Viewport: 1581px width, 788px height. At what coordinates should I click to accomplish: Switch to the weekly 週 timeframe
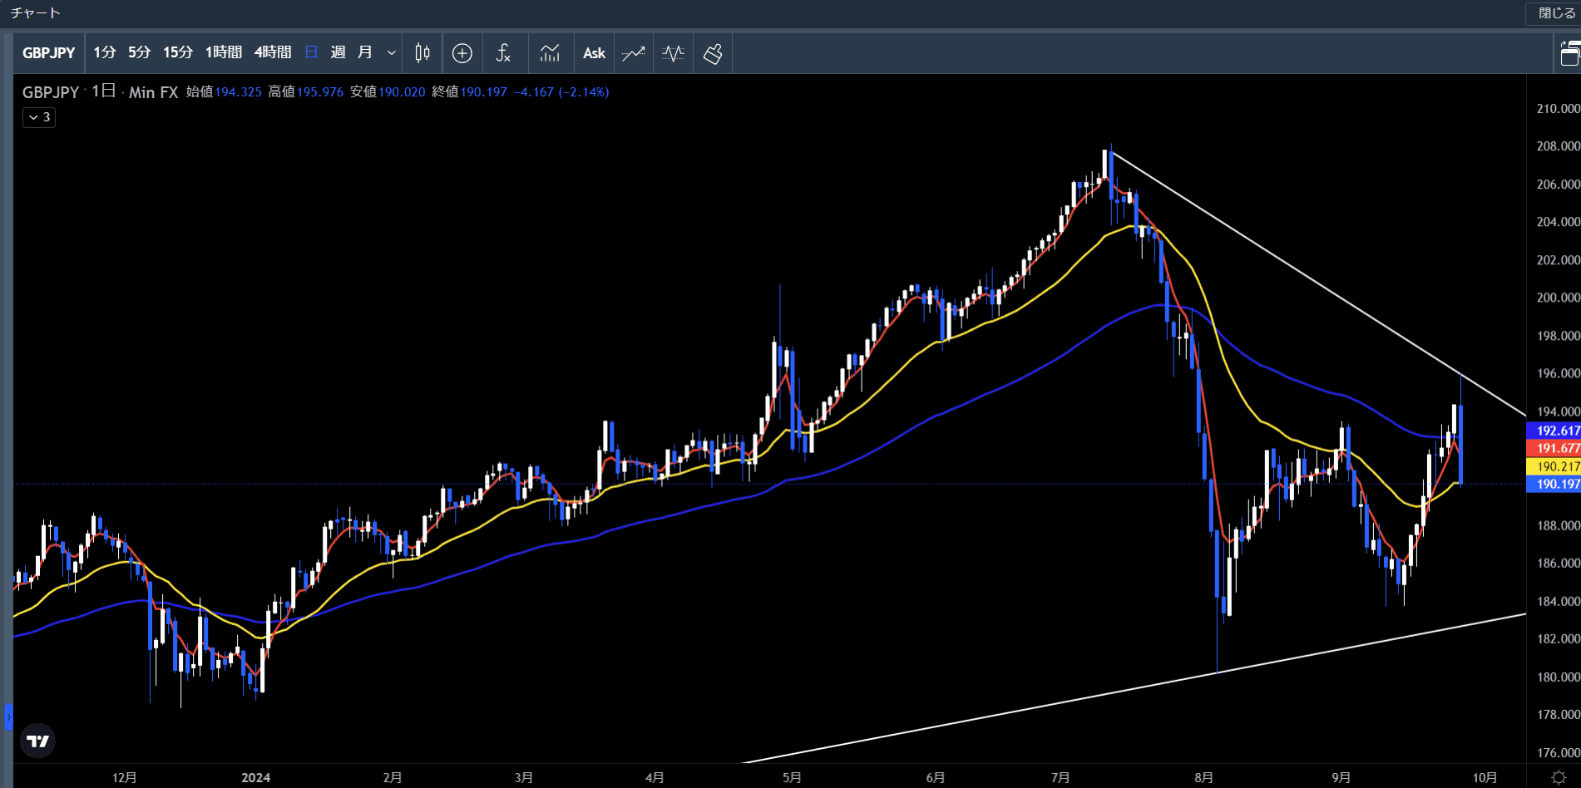(x=338, y=53)
